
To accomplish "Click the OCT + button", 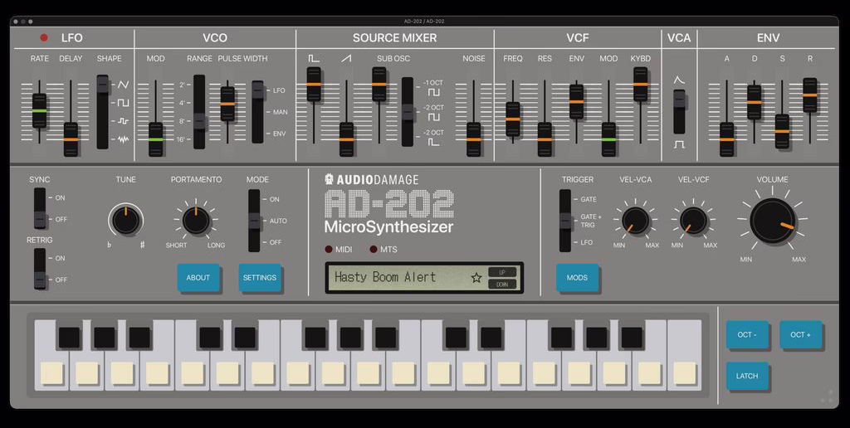I will point(801,335).
